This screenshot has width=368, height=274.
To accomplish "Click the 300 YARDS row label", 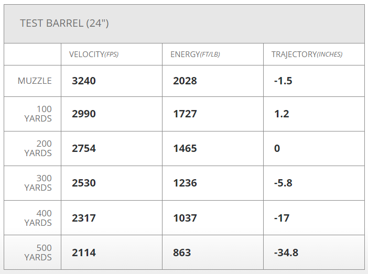I will [38, 183].
